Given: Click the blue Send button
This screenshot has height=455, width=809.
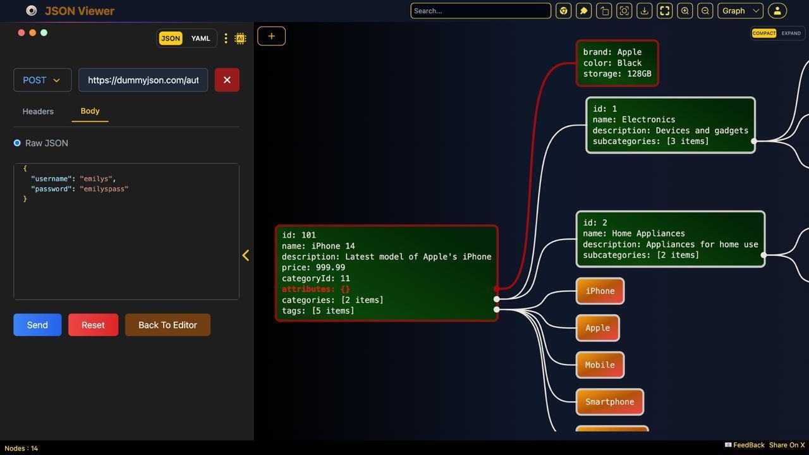Looking at the screenshot, I should pyautogui.click(x=37, y=325).
